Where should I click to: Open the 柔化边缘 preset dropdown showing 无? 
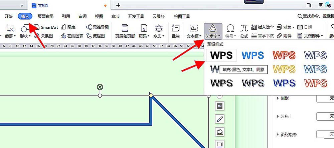325,134
